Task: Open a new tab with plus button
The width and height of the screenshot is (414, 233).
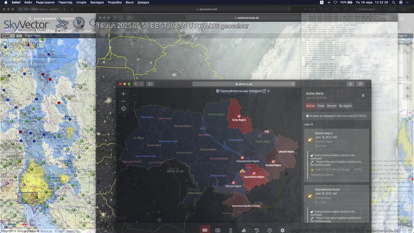Action: coord(72,9)
